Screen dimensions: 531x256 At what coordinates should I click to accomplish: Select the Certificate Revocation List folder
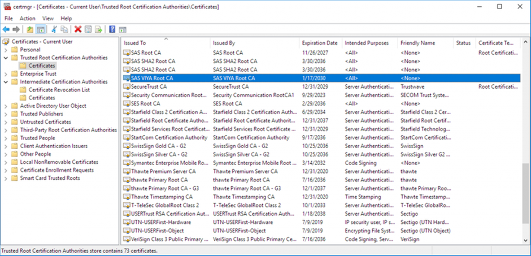click(59, 90)
